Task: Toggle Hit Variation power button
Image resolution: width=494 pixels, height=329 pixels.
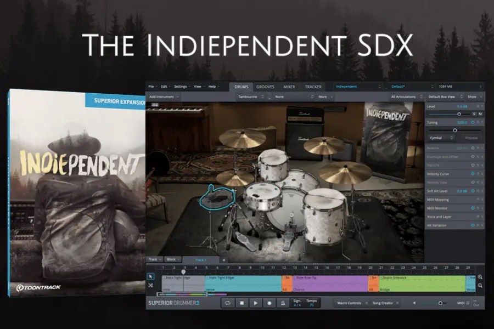Action: coord(473,225)
